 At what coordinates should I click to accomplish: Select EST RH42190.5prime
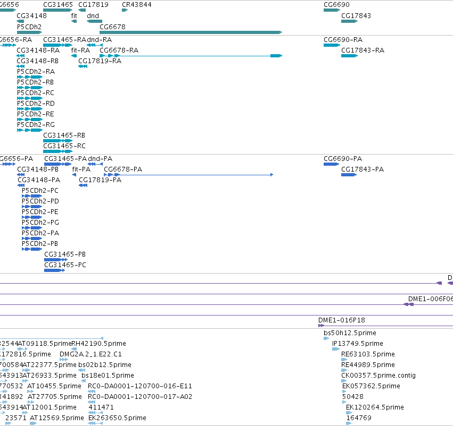(x=98, y=344)
